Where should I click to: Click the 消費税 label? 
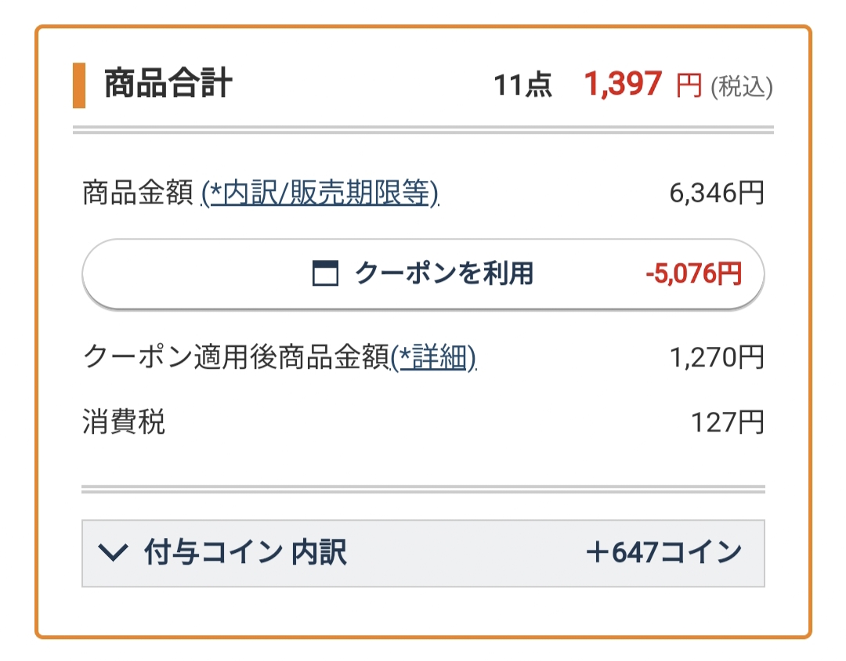pyautogui.click(x=124, y=421)
